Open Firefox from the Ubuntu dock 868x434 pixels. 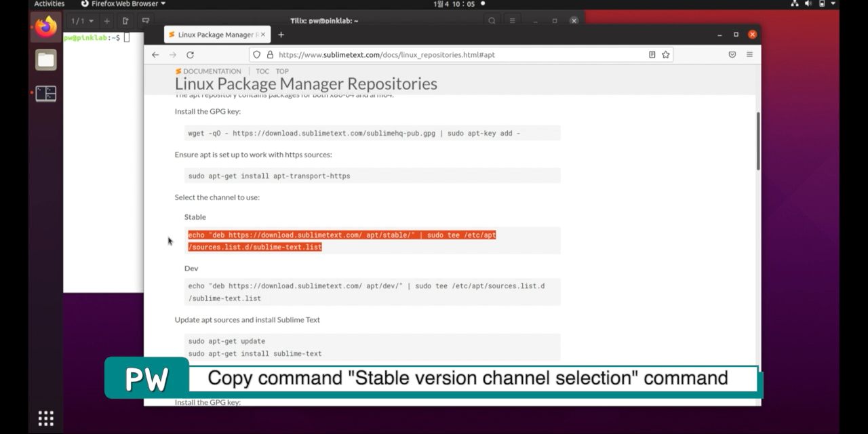click(x=46, y=27)
